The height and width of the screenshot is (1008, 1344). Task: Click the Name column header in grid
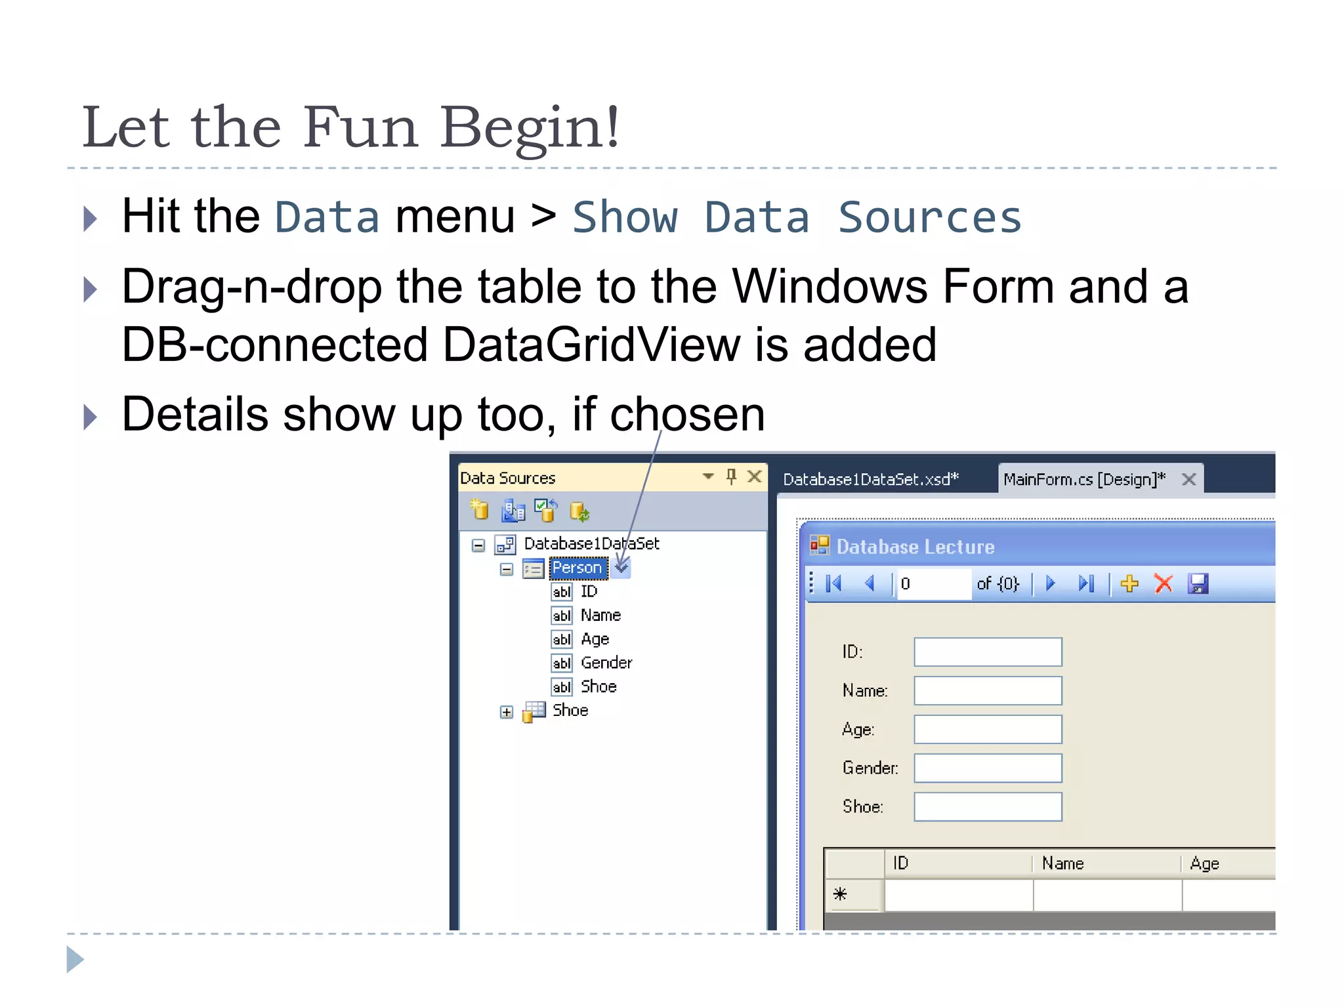[1108, 863]
